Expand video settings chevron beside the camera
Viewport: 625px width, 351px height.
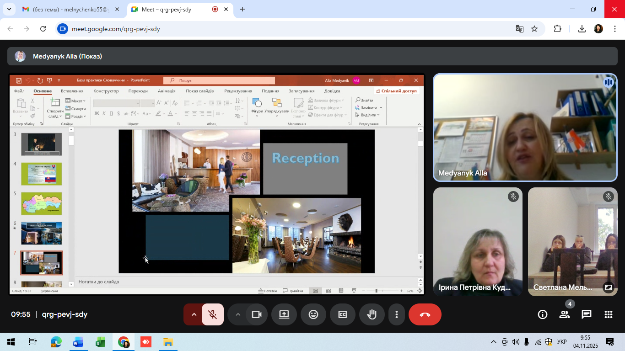(x=237, y=314)
